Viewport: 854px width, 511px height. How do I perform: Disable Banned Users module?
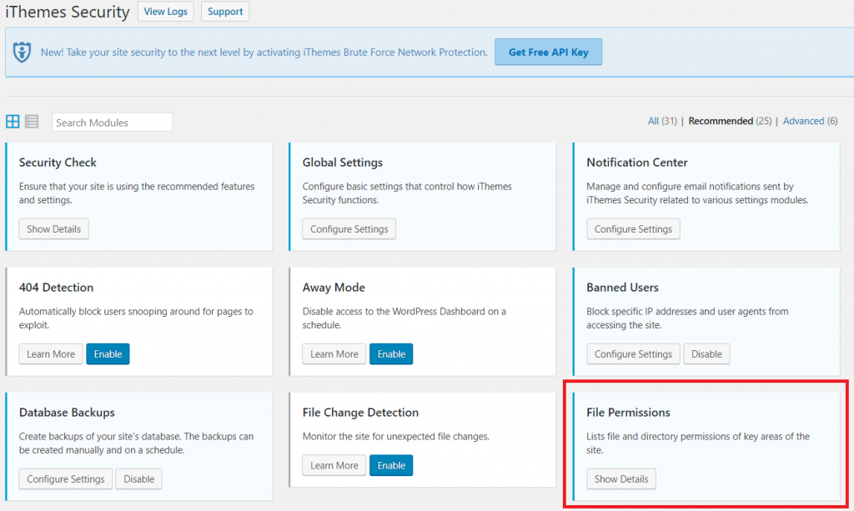coord(706,353)
